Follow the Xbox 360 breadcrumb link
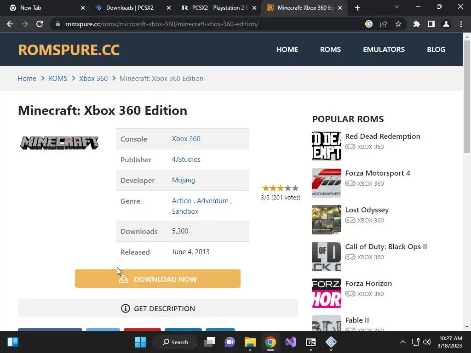This screenshot has height=353, width=471. (x=93, y=78)
